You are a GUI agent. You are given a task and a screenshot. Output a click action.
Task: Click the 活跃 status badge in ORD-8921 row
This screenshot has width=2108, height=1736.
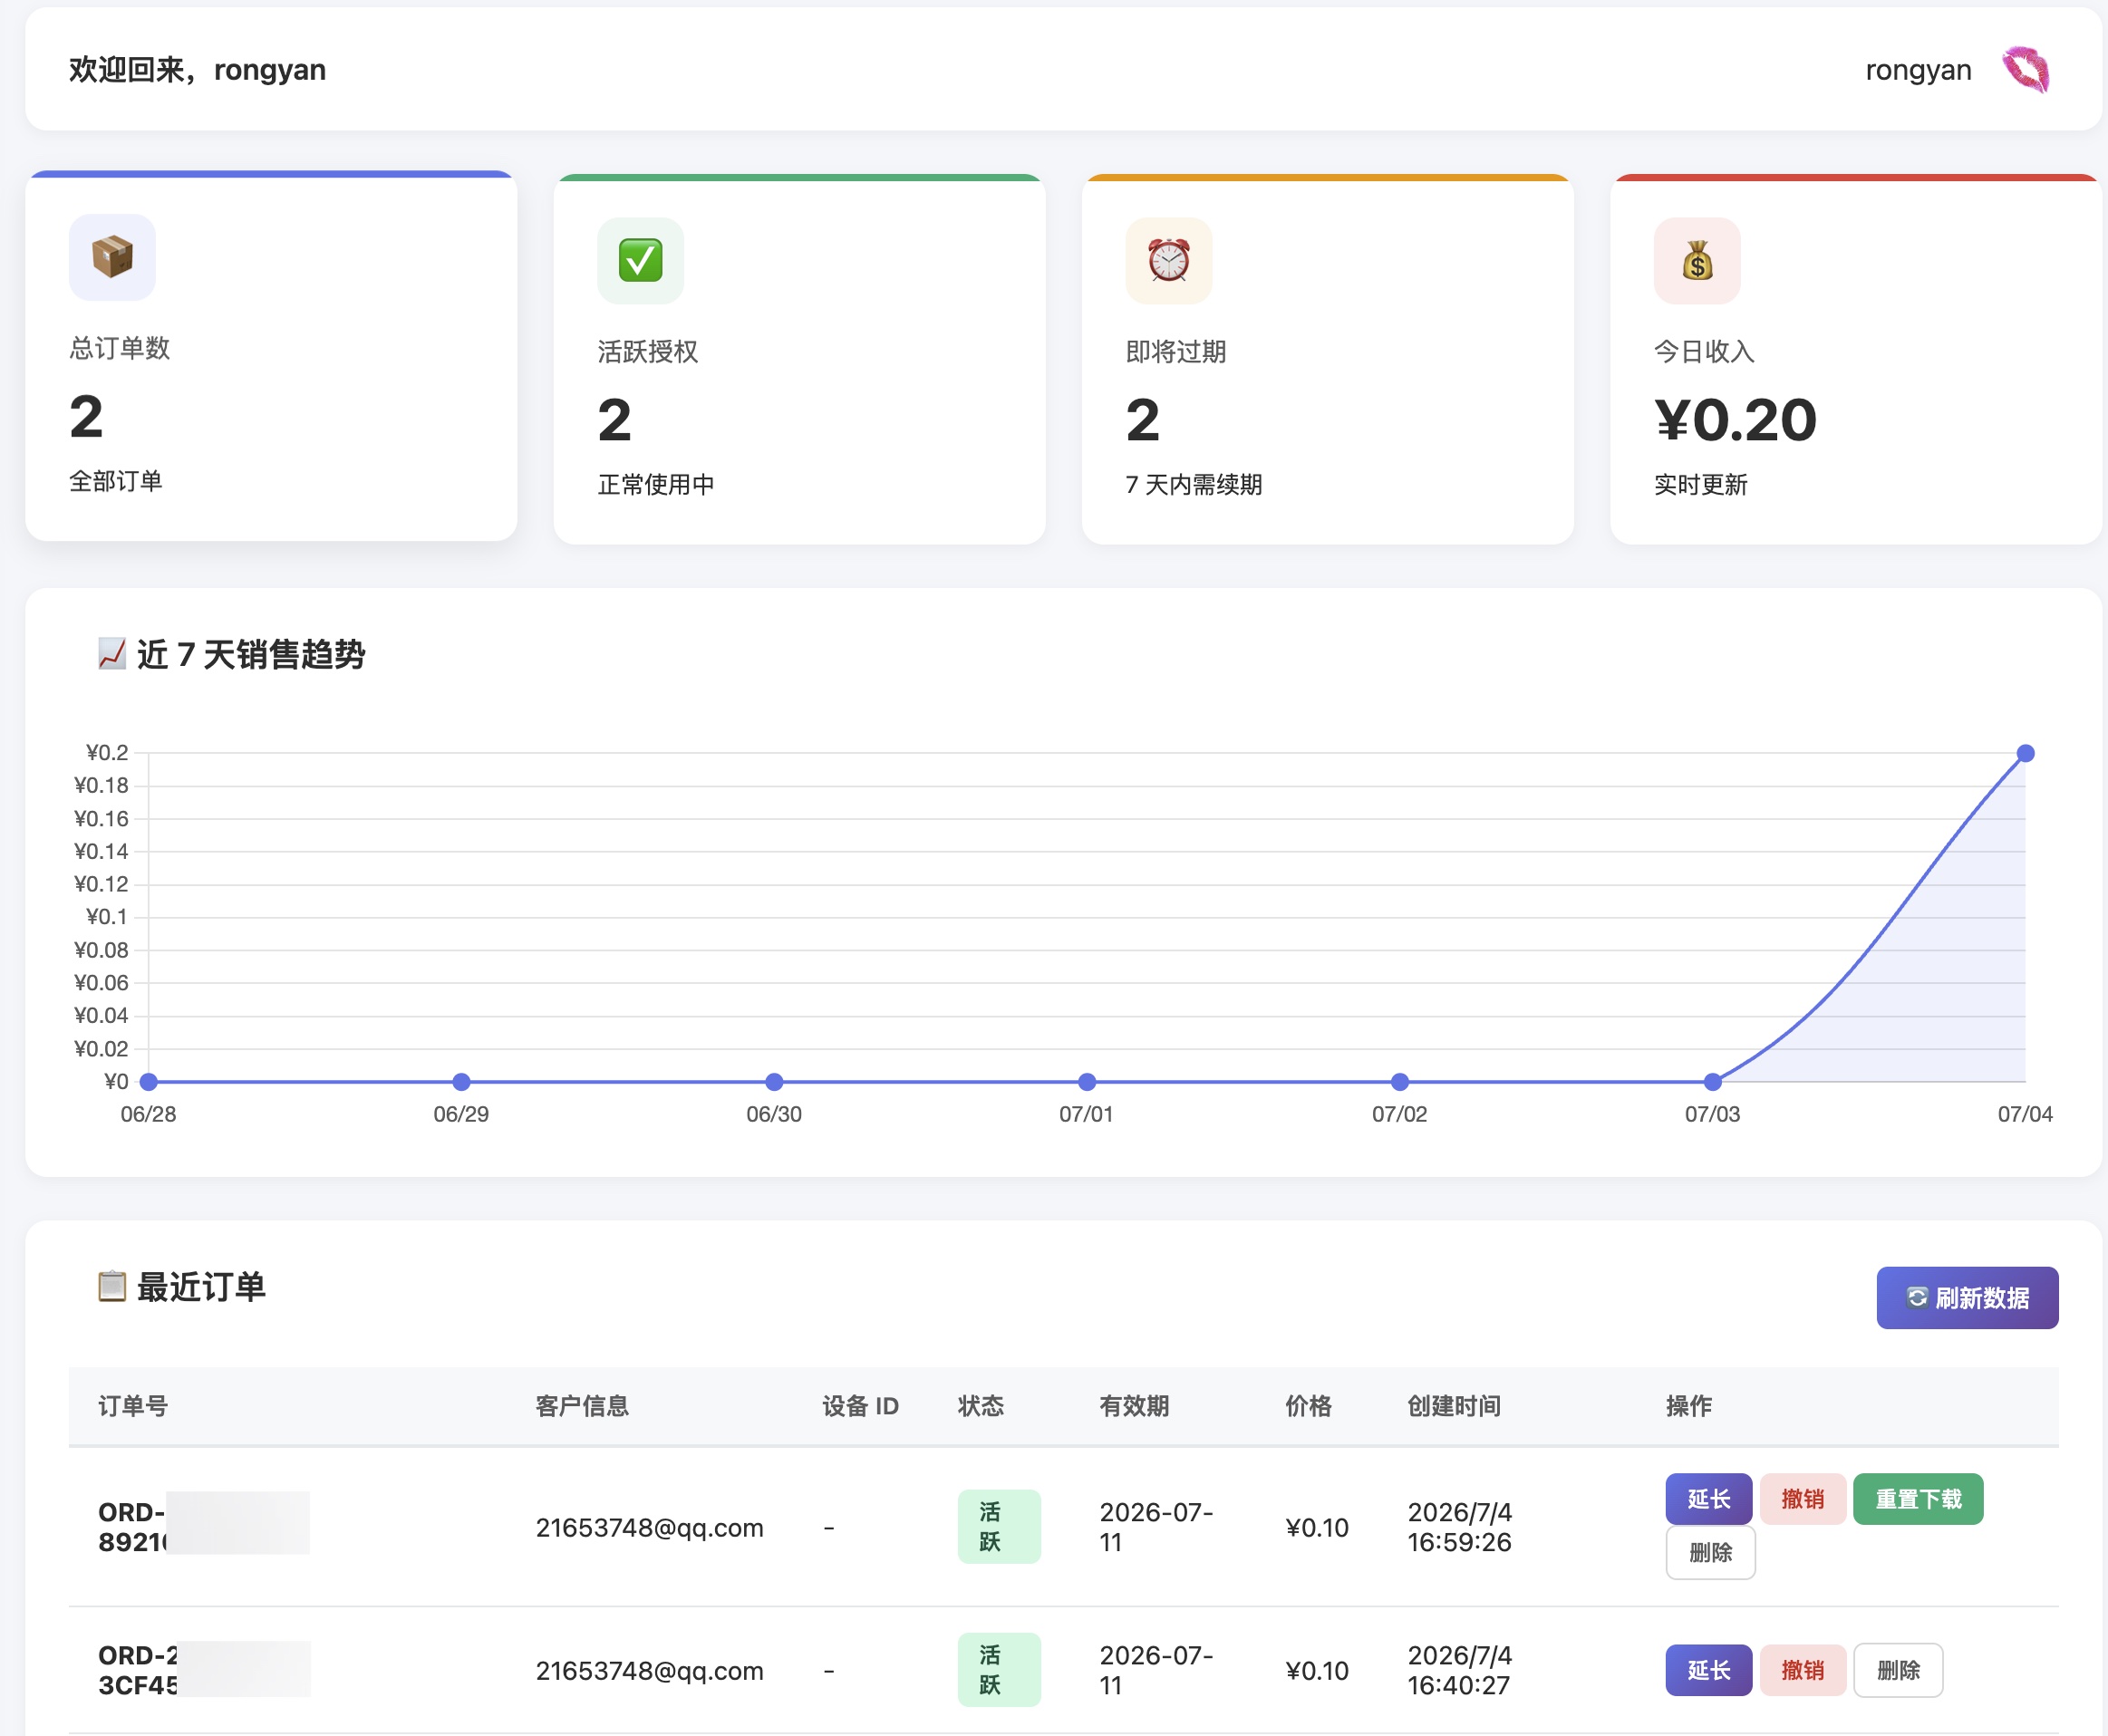[x=999, y=1526]
